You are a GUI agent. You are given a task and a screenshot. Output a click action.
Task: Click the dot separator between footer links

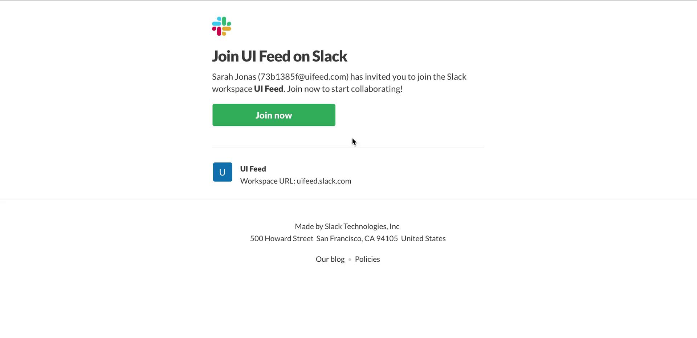point(350,259)
